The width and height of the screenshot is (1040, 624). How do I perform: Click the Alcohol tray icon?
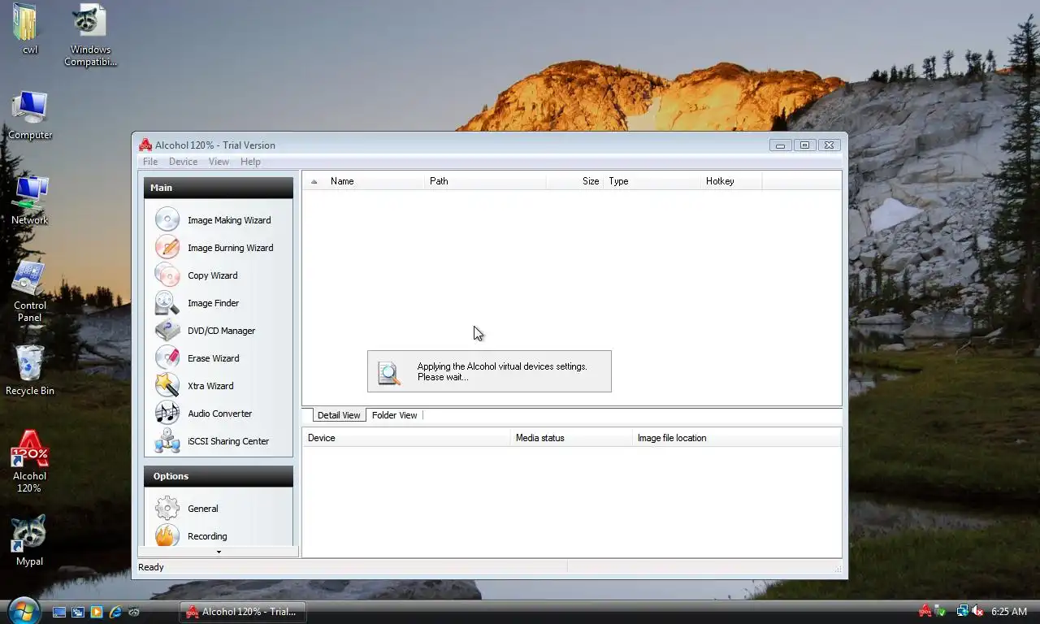click(x=925, y=611)
